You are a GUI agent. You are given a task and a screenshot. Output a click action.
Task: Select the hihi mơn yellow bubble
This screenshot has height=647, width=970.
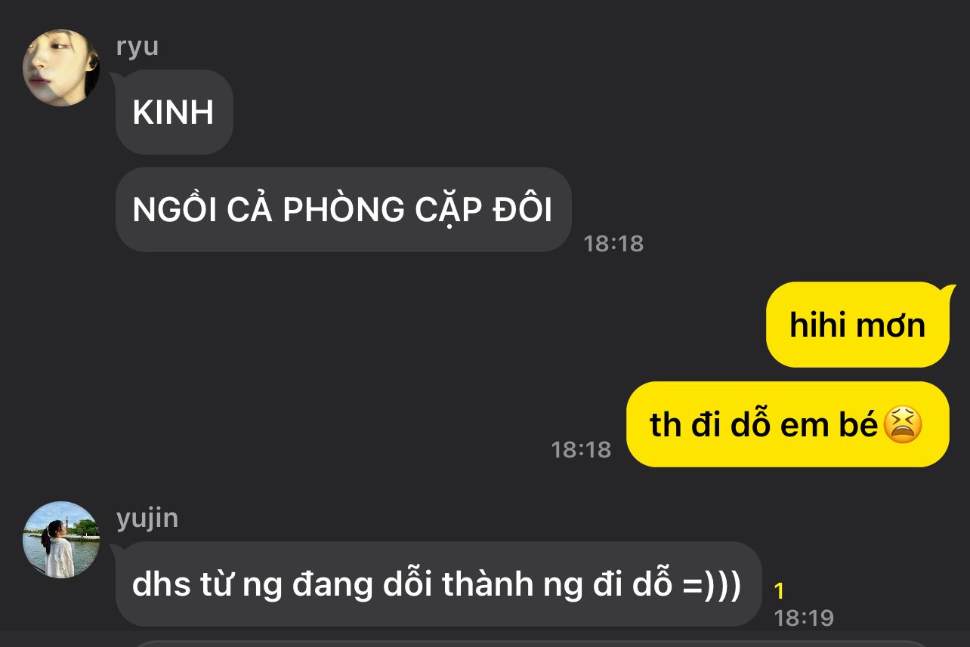(857, 325)
